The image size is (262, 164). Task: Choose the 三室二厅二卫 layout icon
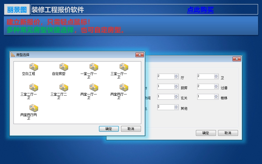(x=64, y=88)
